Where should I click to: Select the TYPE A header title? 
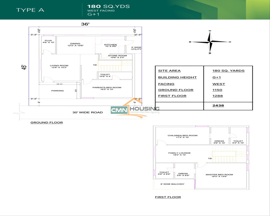point(30,10)
